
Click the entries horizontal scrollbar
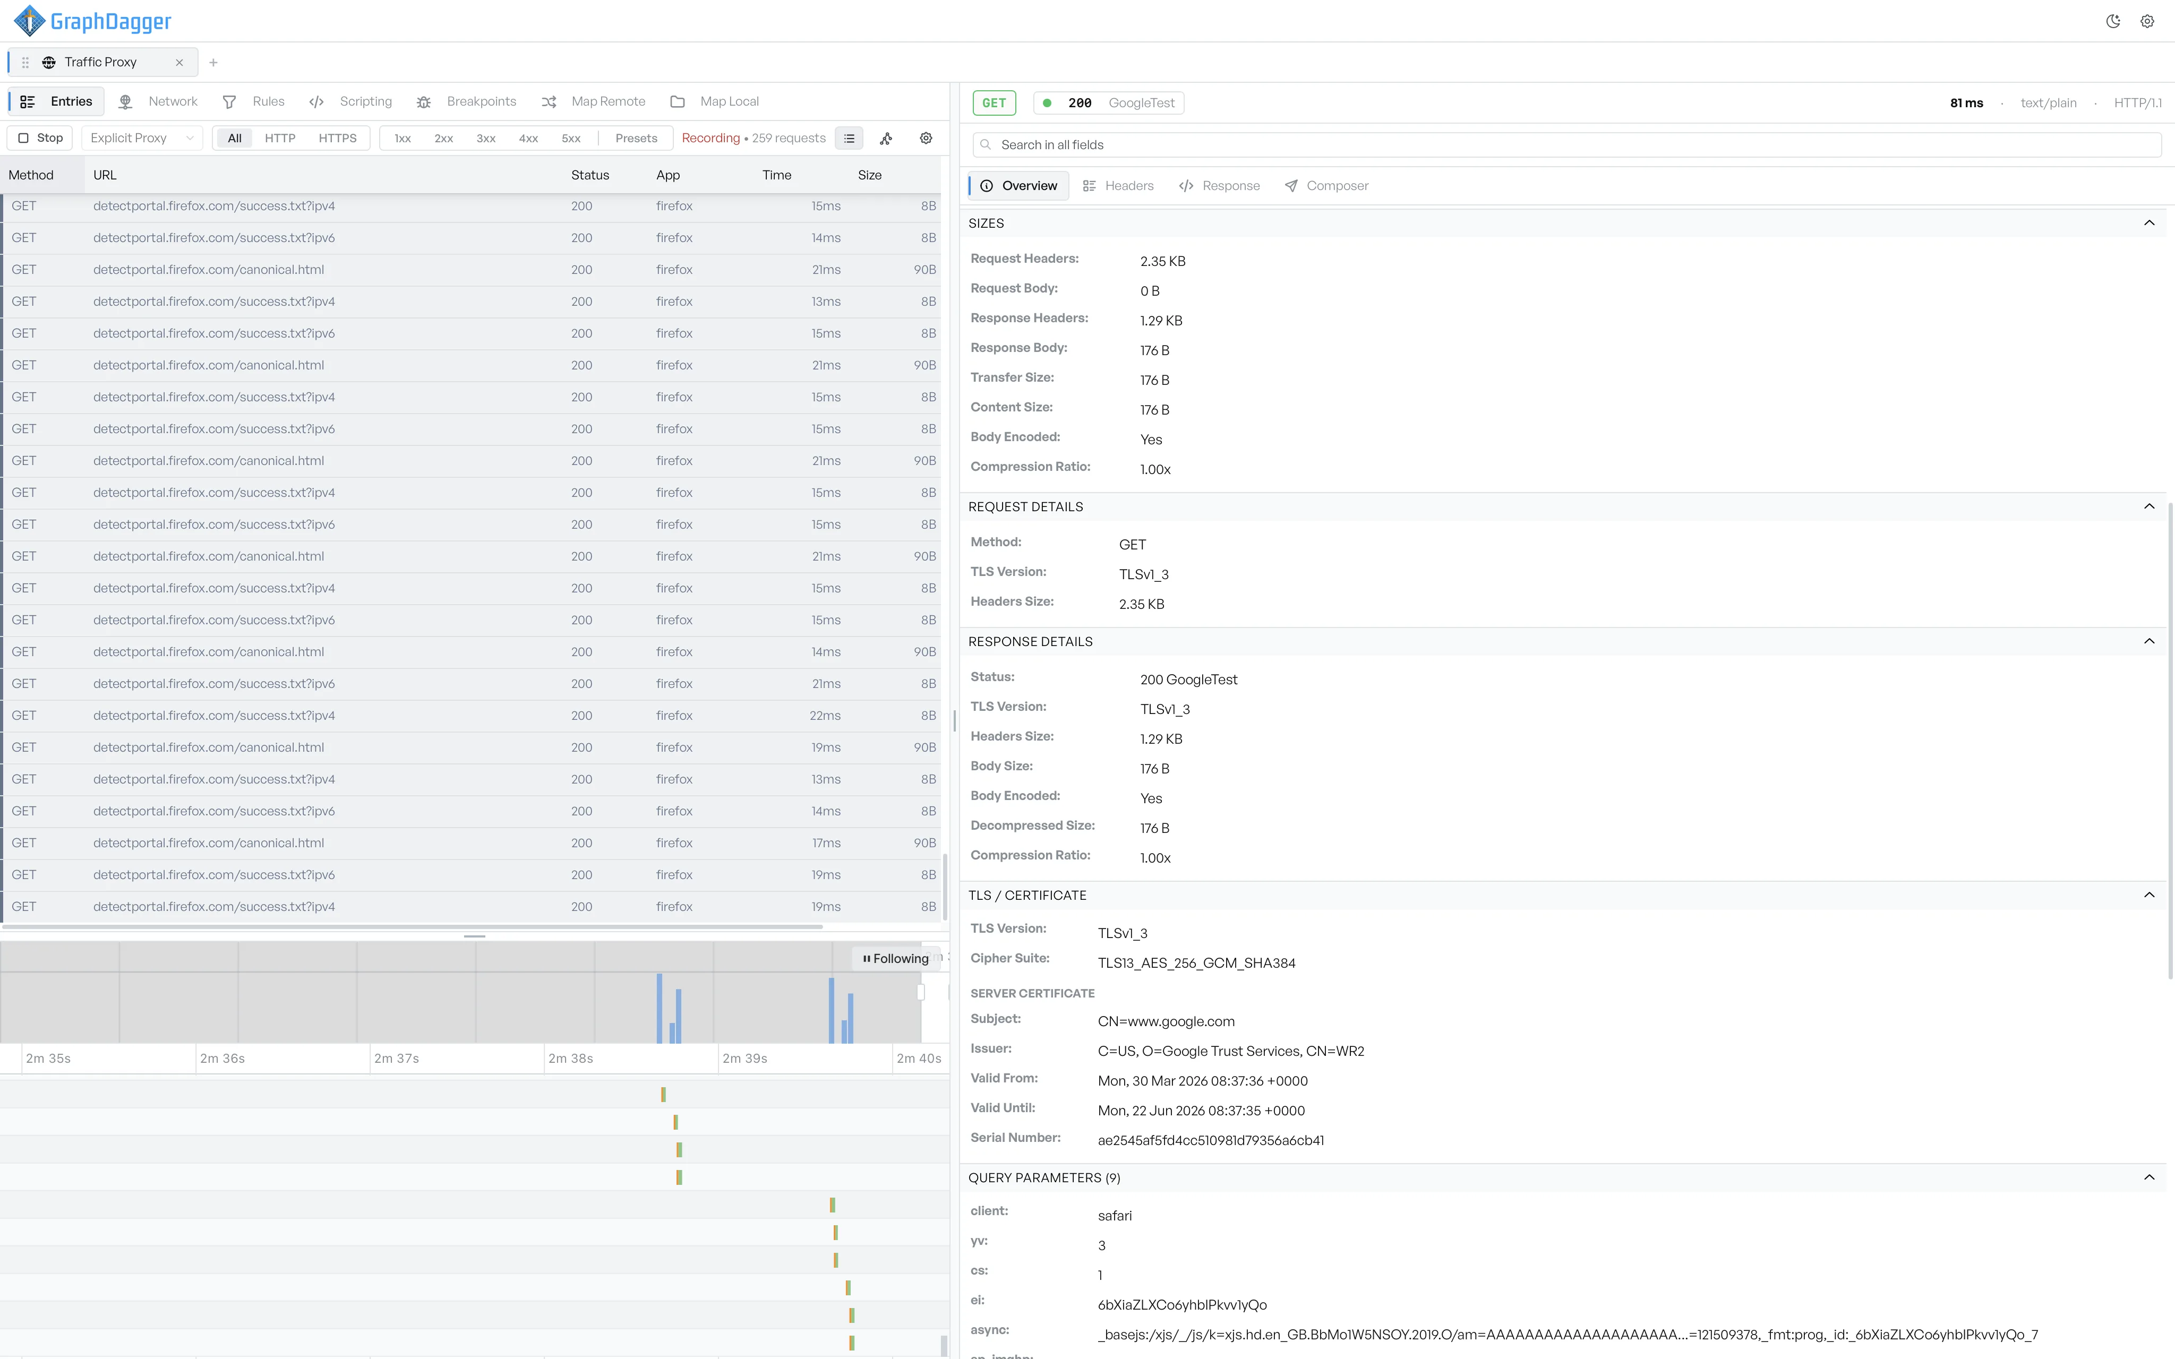point(413,927)
